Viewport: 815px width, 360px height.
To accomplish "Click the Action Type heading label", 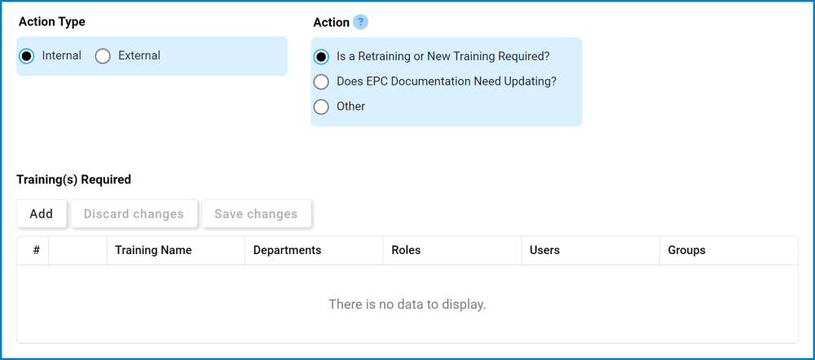I will click(51, 22).
